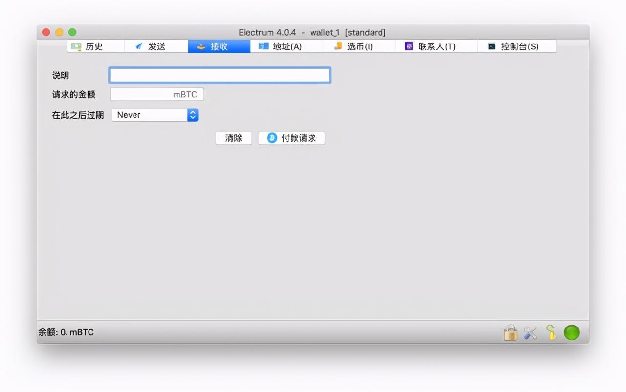Viewport: 626px width, 392px height.
Task: Switch to the 选币(I) coins tab
Action: [x=359, y=46]
